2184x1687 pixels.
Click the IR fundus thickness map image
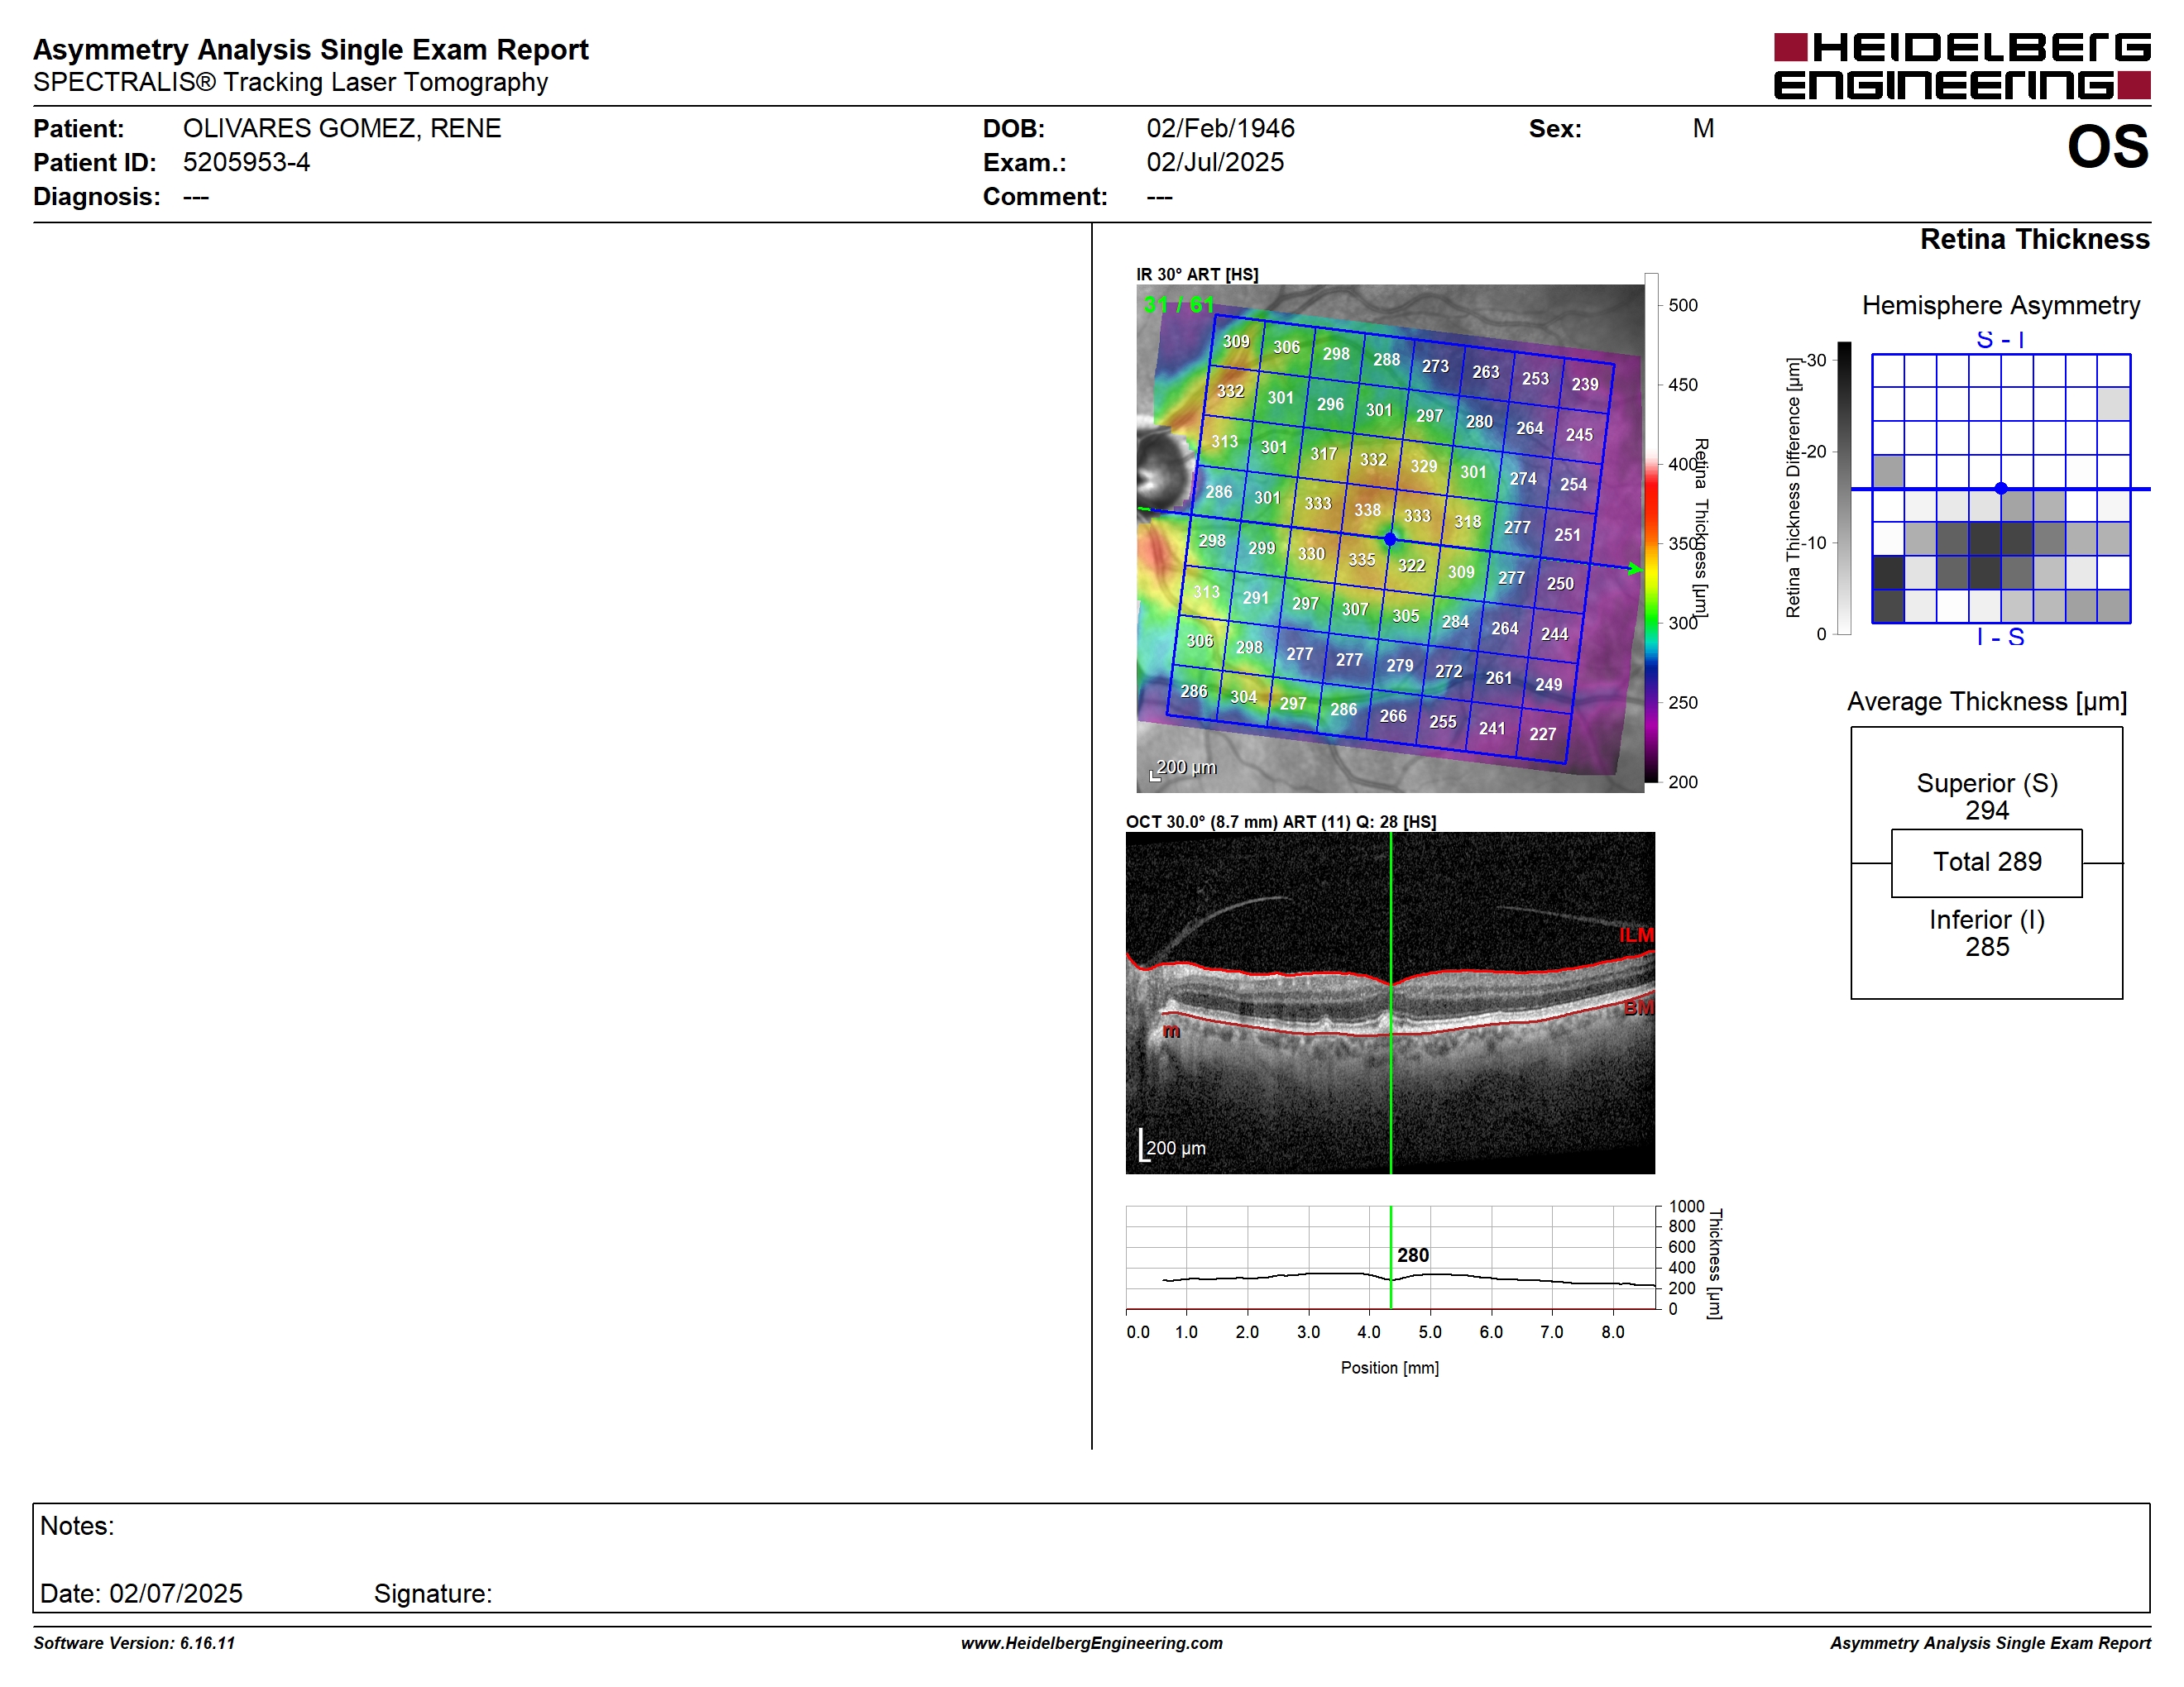coord(1390,538)
